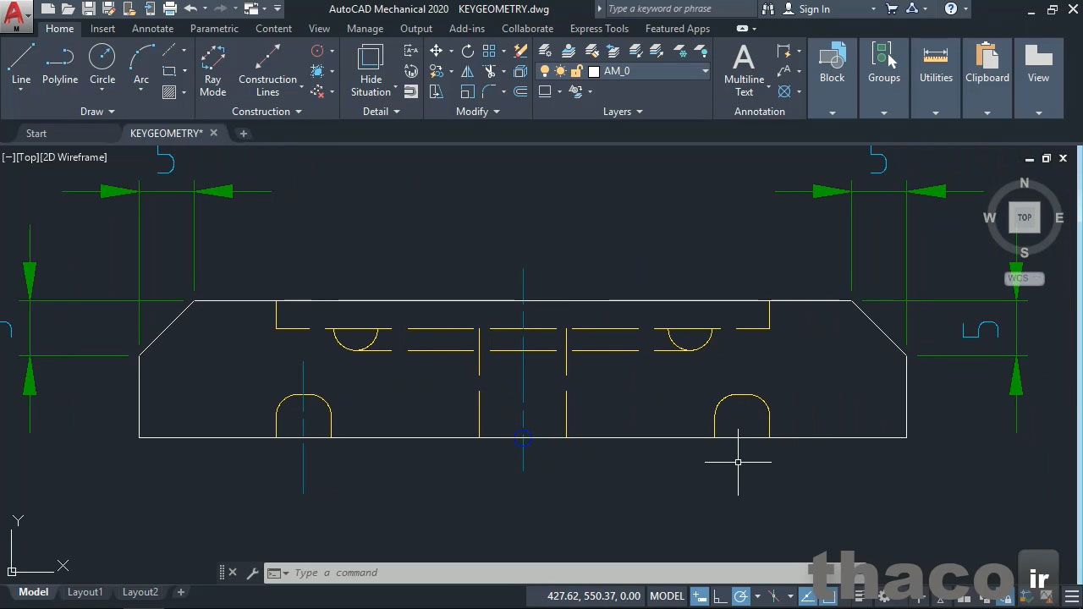Image resolution: width=1083 pixels, height=609 pixels.
Task: Click the Hide Situation tool
Action: coord(371,71)
